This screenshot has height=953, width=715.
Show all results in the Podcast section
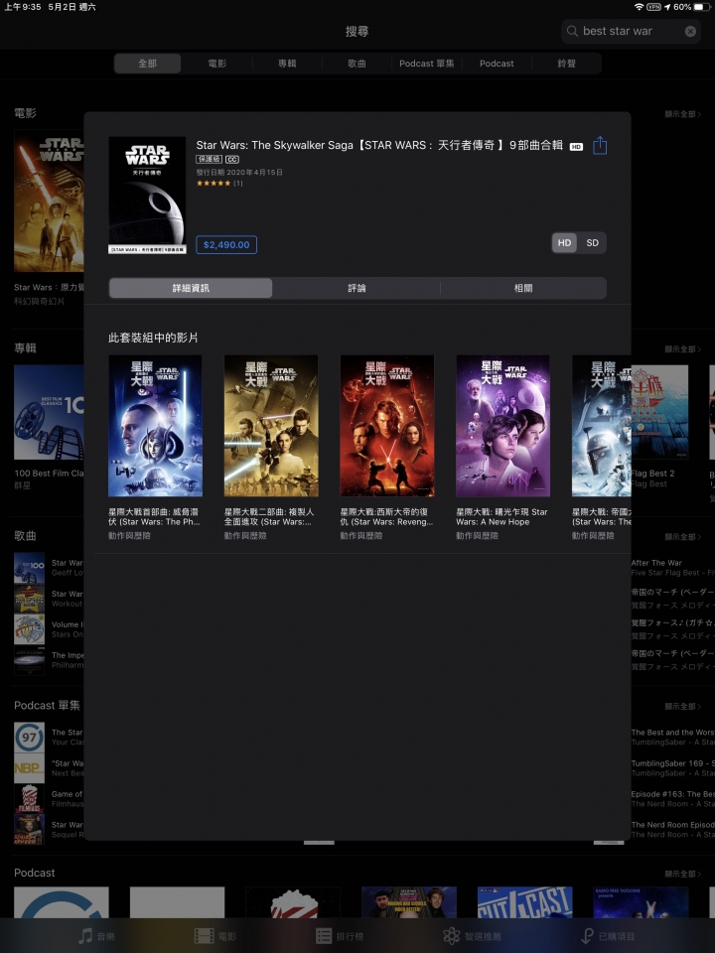click(x=682, y=874)
